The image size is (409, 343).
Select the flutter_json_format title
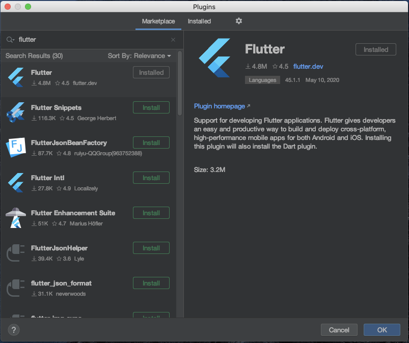pyautogui.click(x=61, y=283)
